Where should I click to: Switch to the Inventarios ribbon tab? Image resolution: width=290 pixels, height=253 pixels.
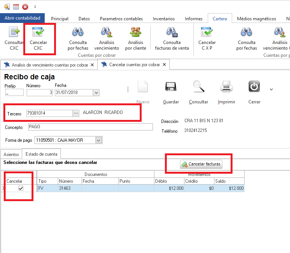pos(163,19)
